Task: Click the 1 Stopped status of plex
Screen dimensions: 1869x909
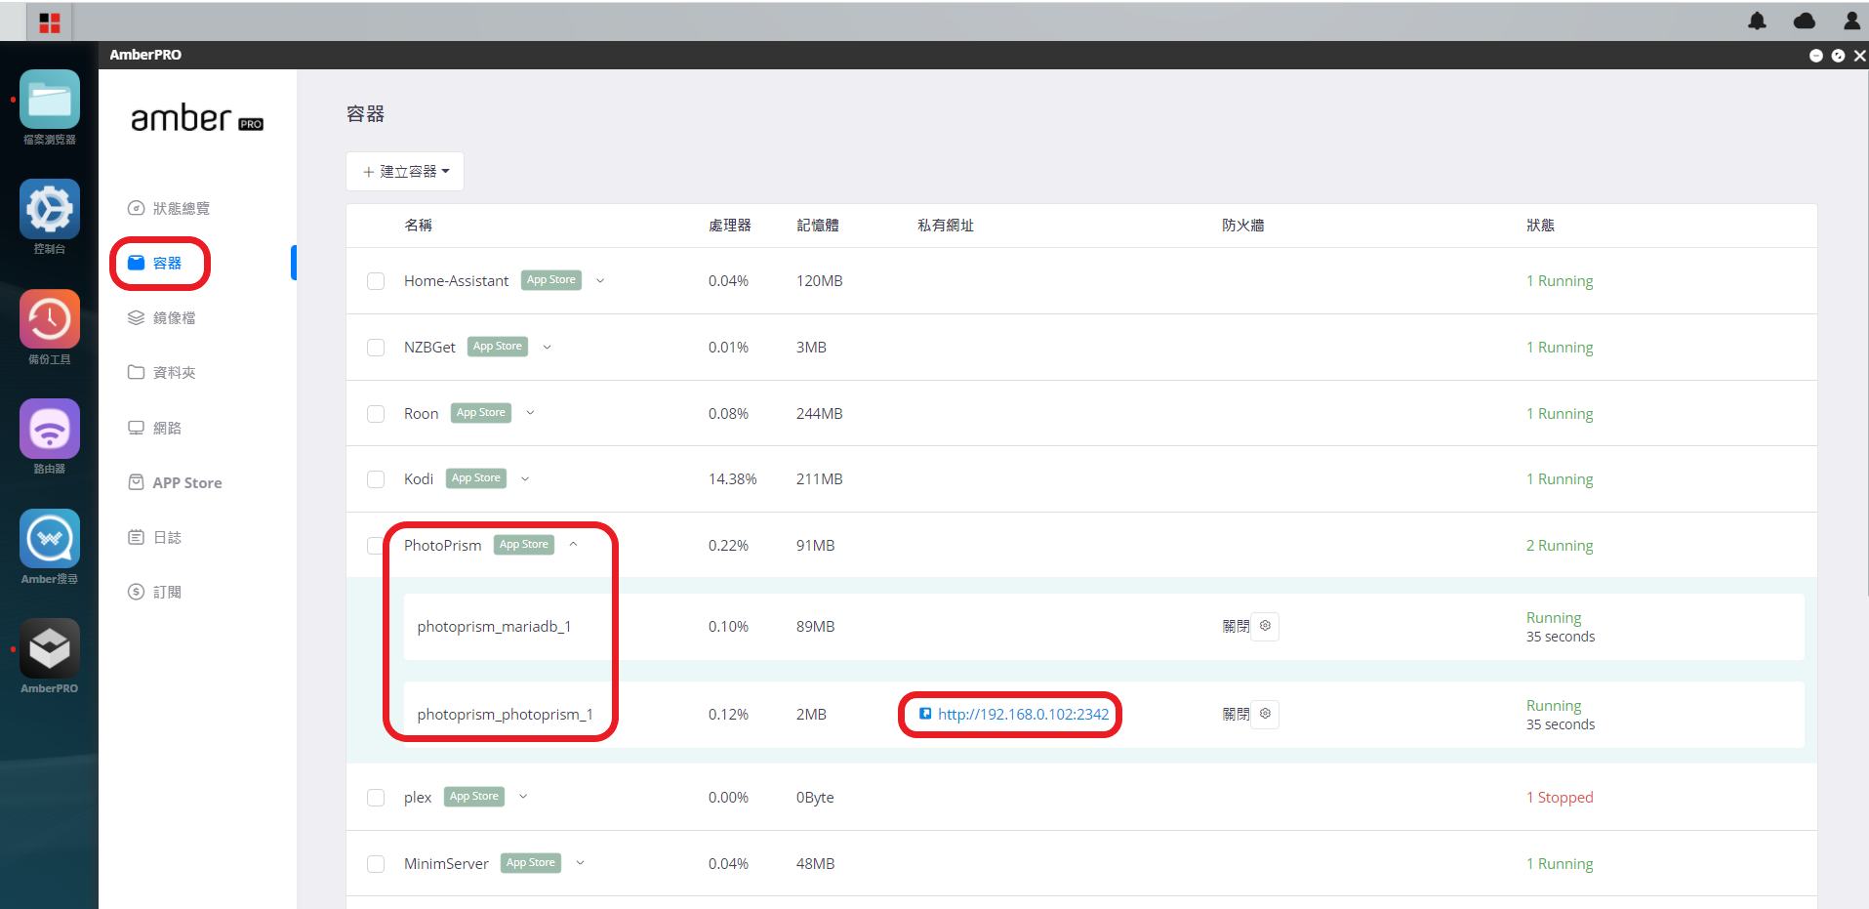Action: [x=1560, y=798]
